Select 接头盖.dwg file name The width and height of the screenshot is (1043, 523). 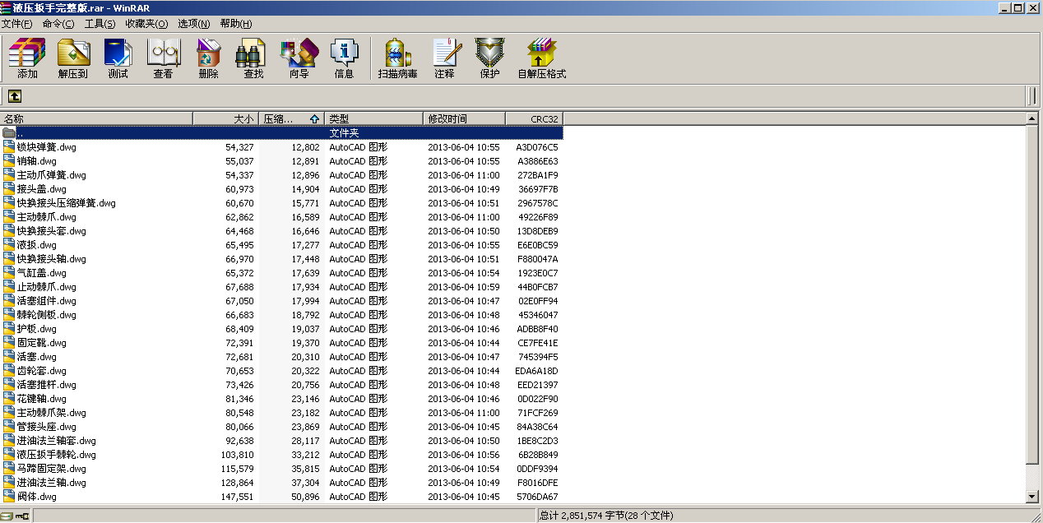[42, 189]
